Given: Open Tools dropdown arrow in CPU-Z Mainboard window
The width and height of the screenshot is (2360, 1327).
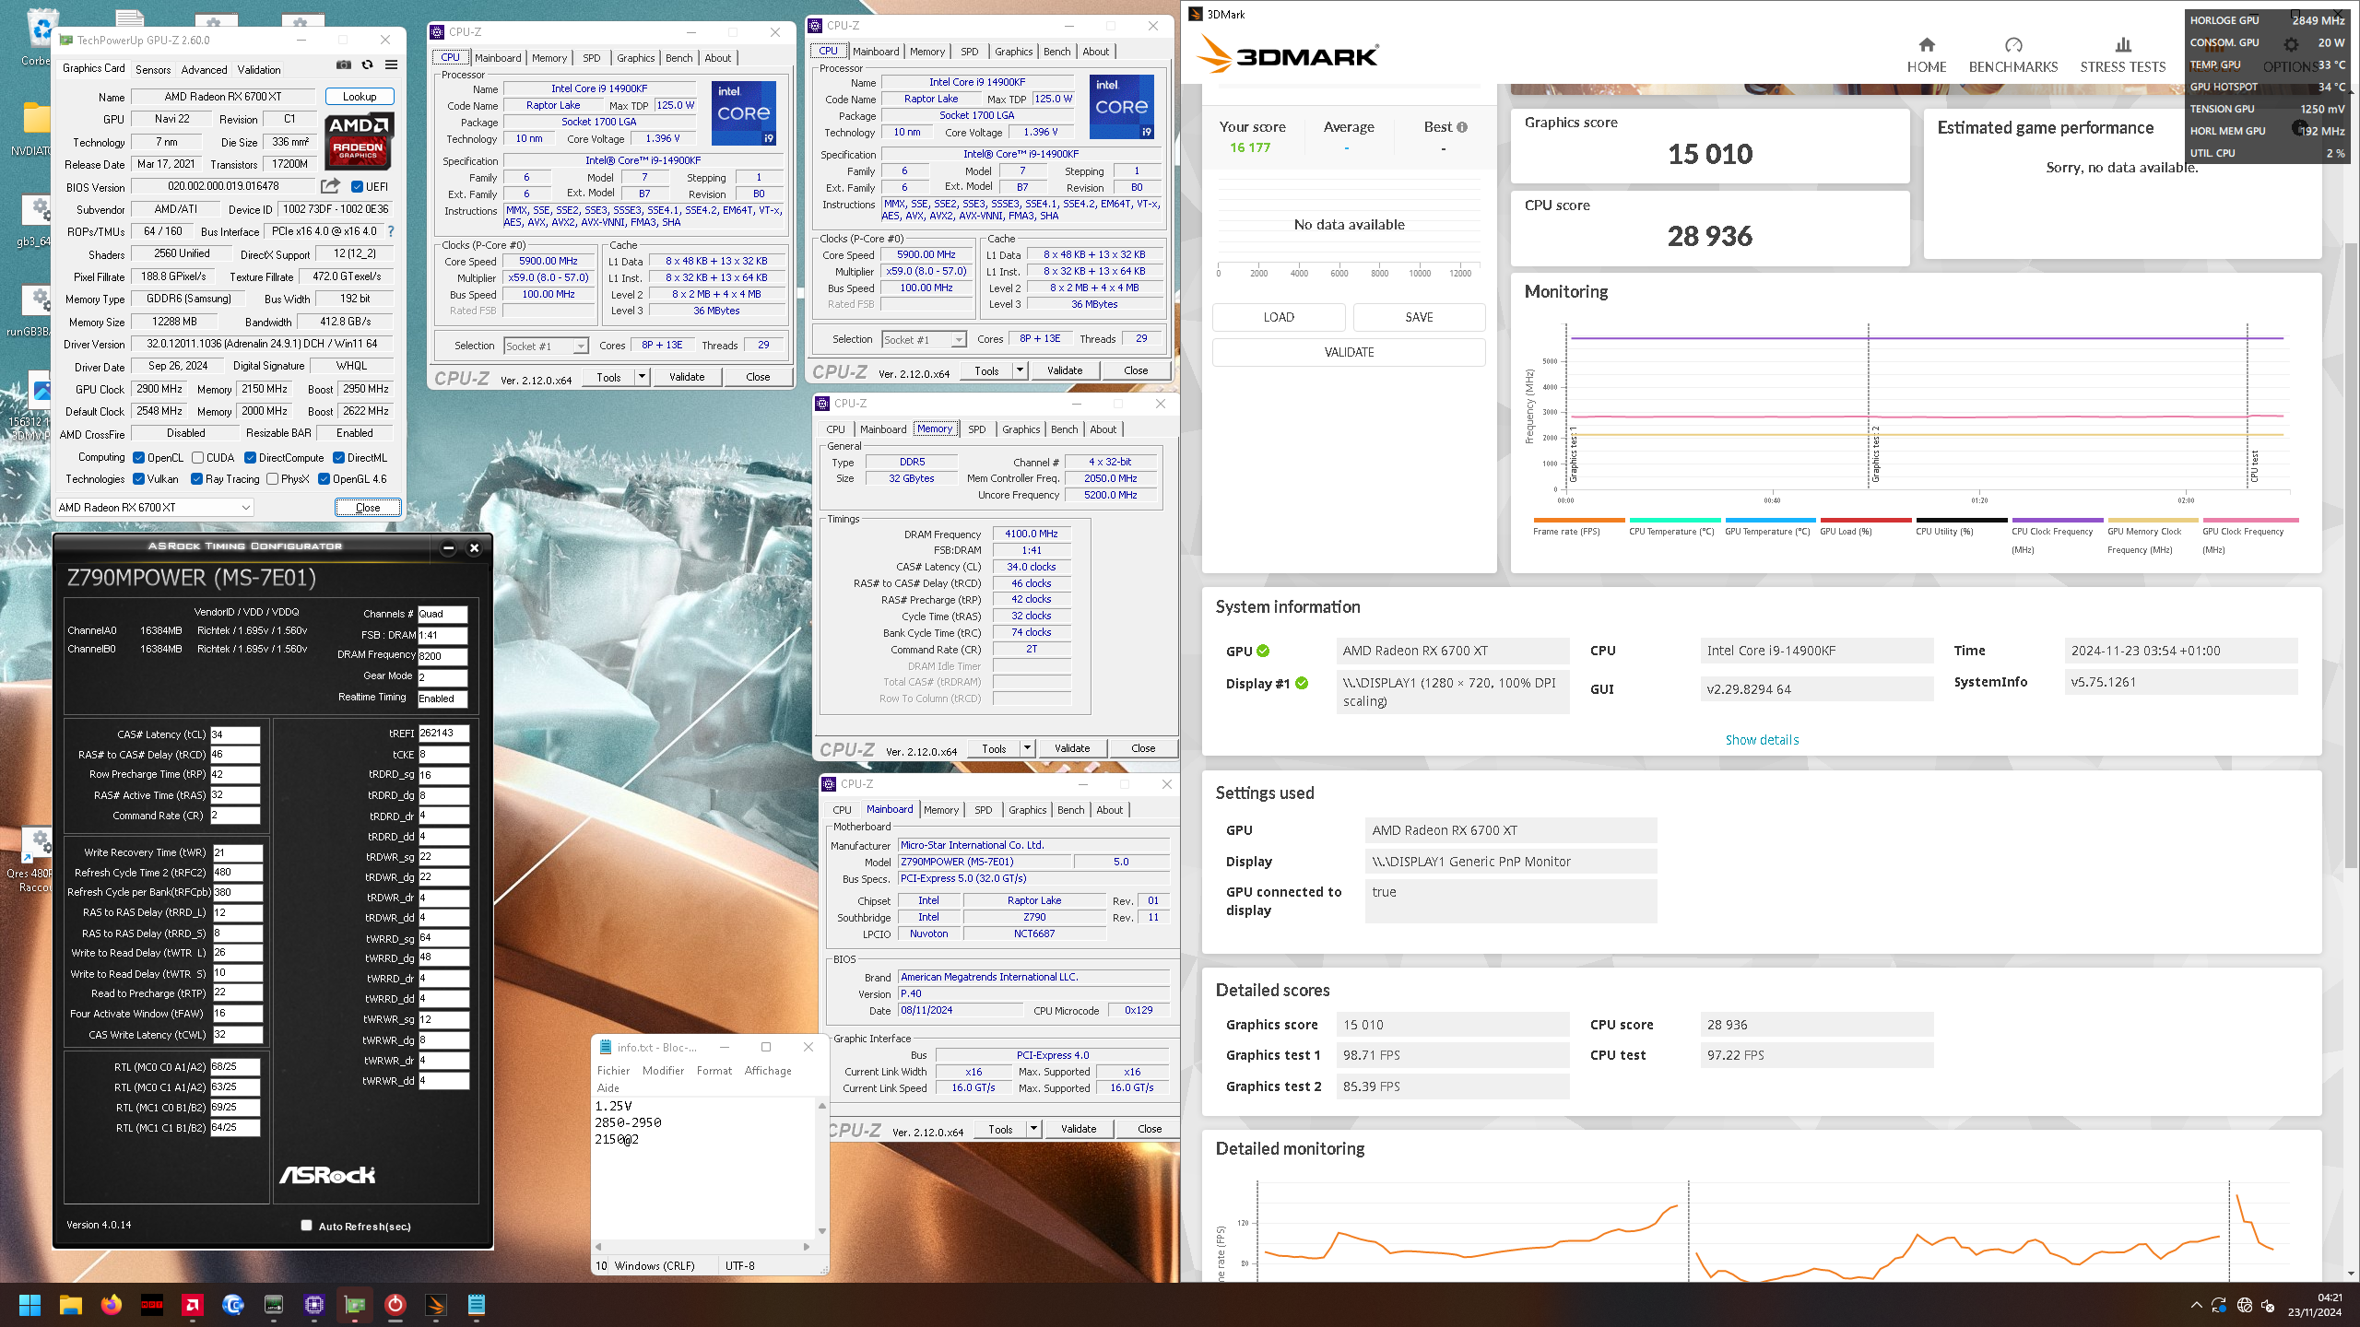Looking at the screenshot, I should (1033, 1129).
